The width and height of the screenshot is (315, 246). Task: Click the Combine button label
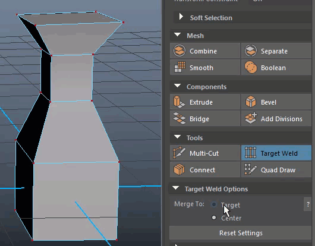[x=203, y=51]
